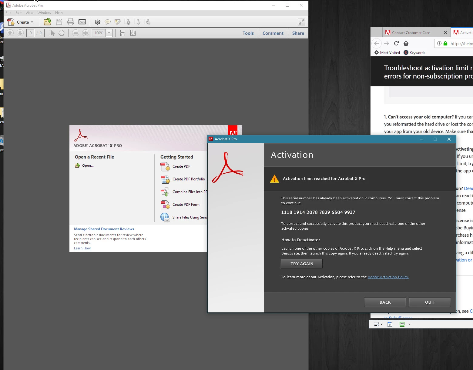Choose the Hand pan tool
The image size is (473, 370).
click(x=62, y=33)
